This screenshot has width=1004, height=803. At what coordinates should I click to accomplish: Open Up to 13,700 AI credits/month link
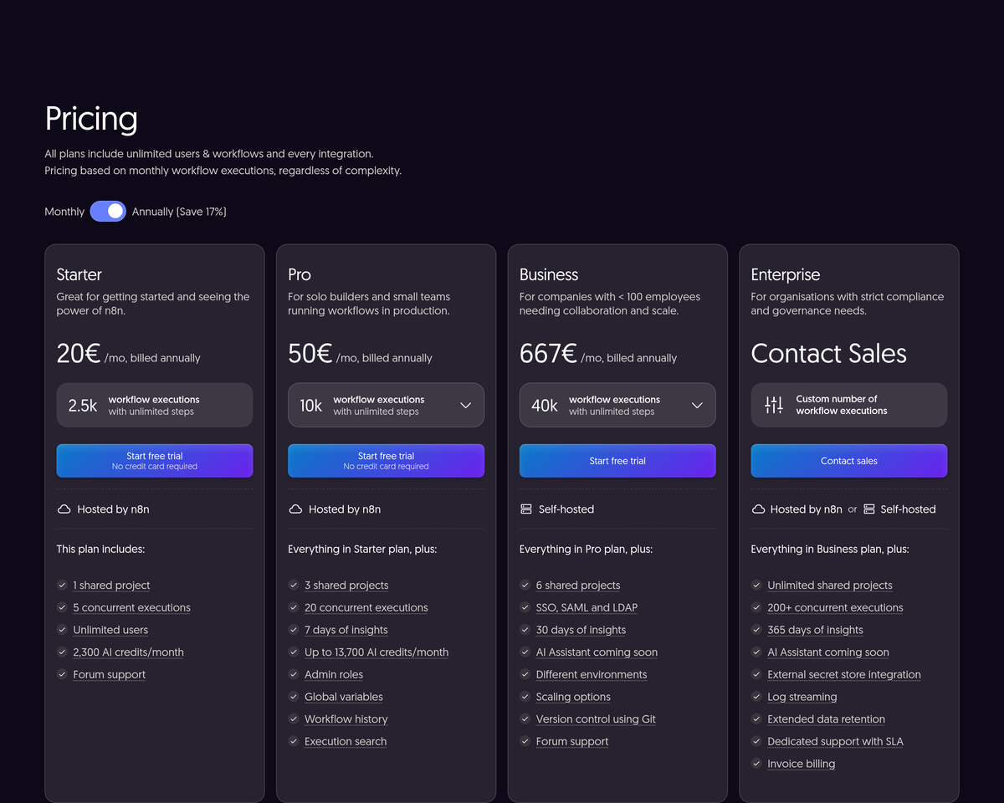376,652
